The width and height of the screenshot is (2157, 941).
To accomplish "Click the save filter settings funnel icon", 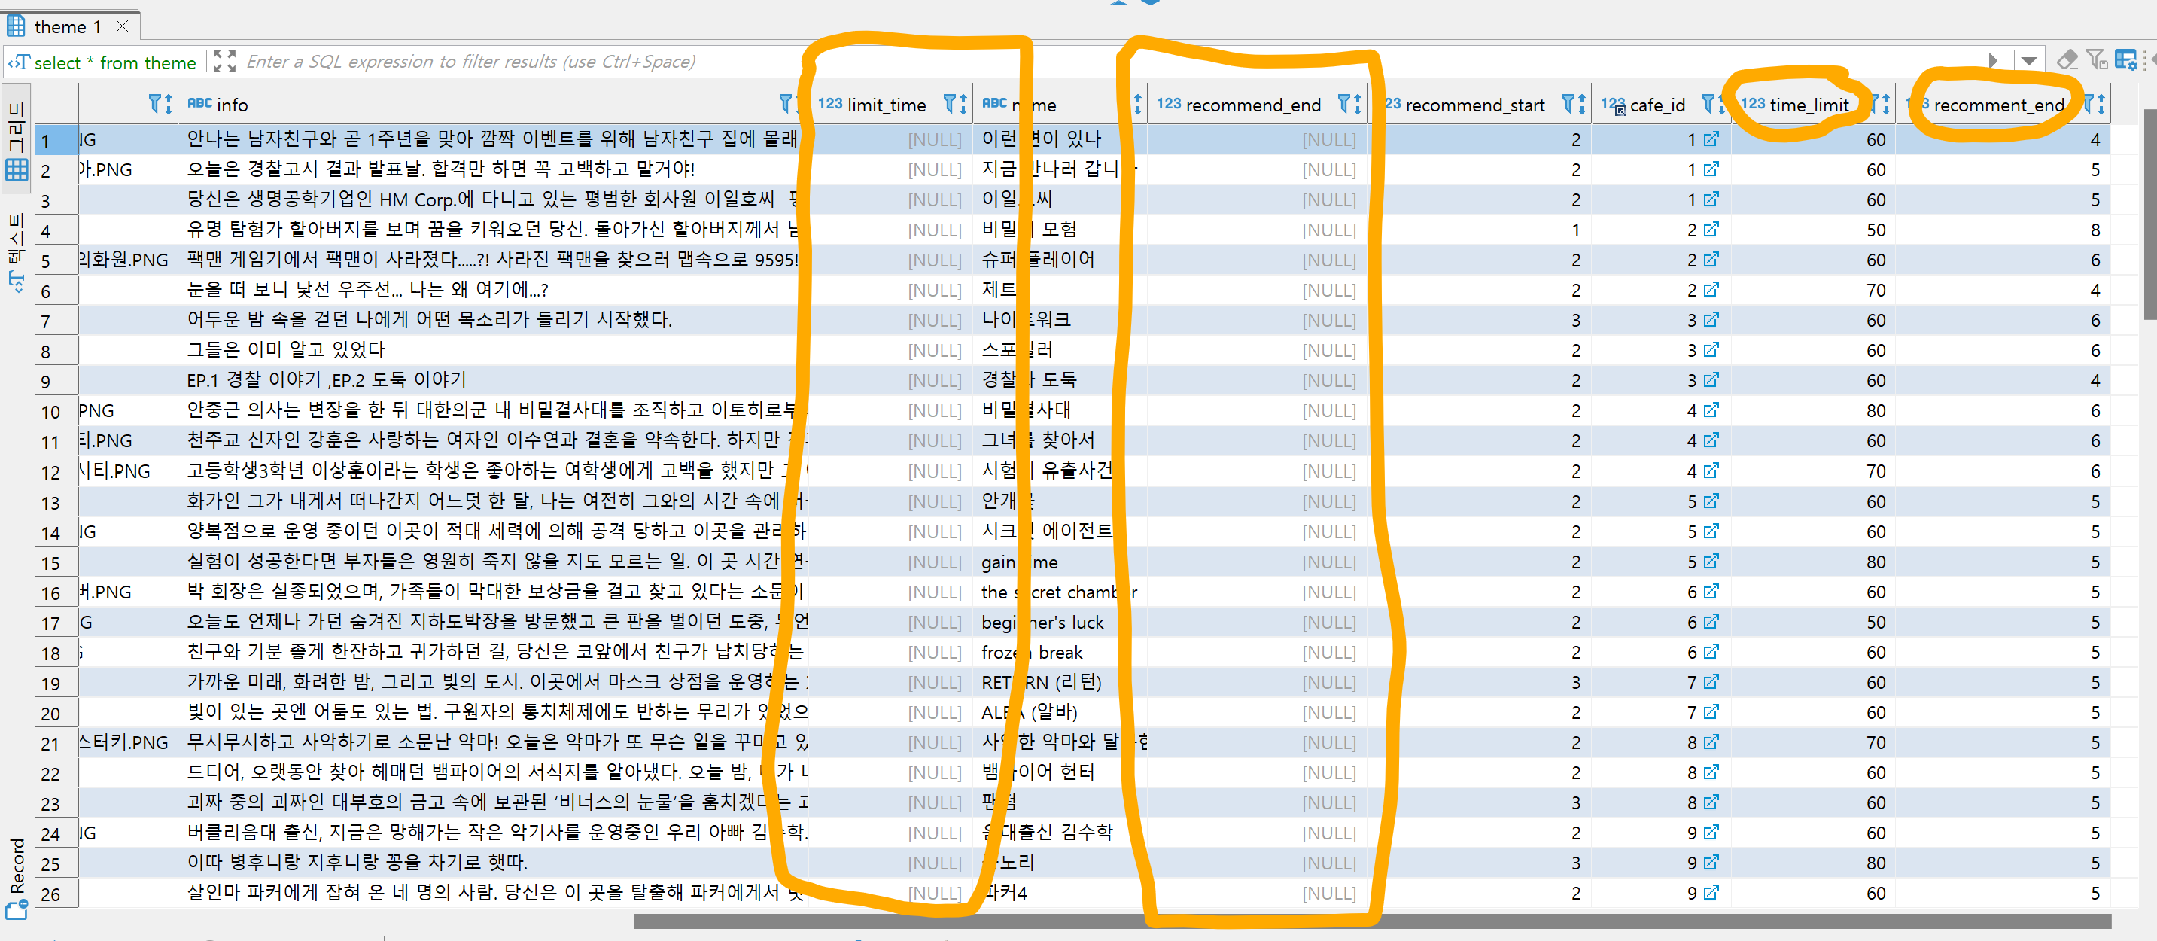I will (x=2096, y=60).
